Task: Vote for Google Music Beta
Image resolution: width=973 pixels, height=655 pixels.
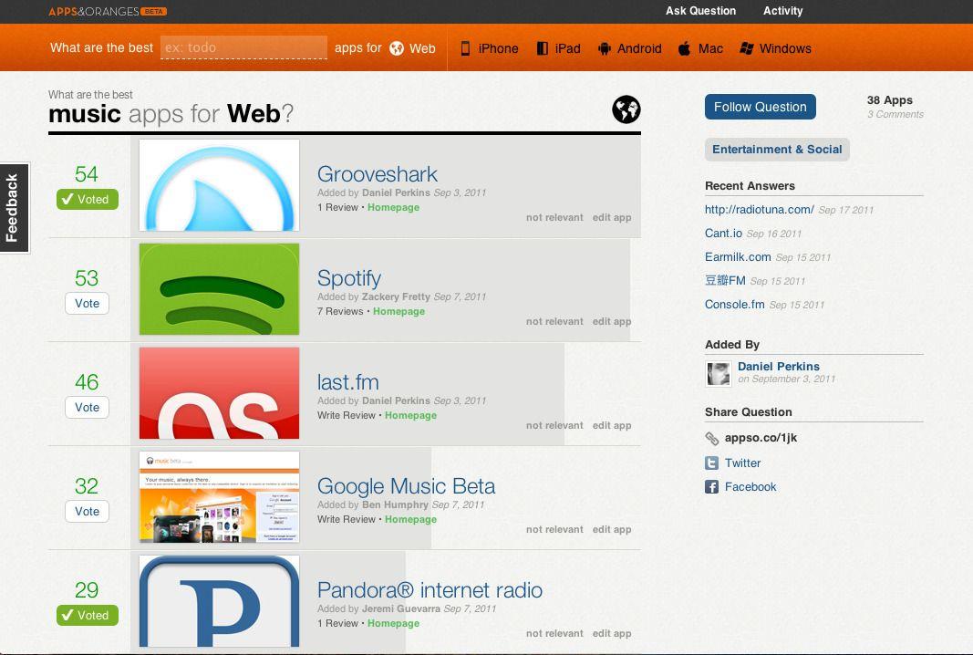Action: tap(87, 512)
